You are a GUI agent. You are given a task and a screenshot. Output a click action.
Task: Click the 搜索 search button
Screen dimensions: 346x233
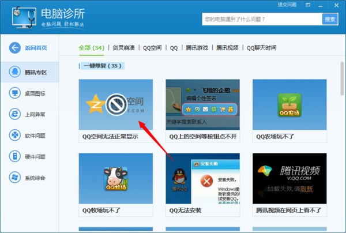[330, 19]
